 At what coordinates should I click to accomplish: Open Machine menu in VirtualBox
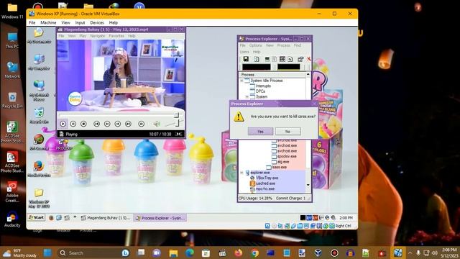click(x=48, y=22)
